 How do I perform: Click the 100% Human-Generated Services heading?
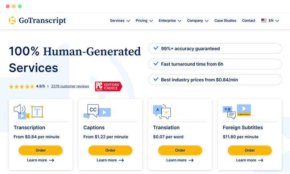point(75,59)
